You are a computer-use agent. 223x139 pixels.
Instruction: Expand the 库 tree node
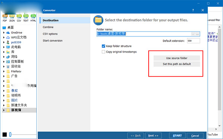pyautogui.click(x=4, y=52)
